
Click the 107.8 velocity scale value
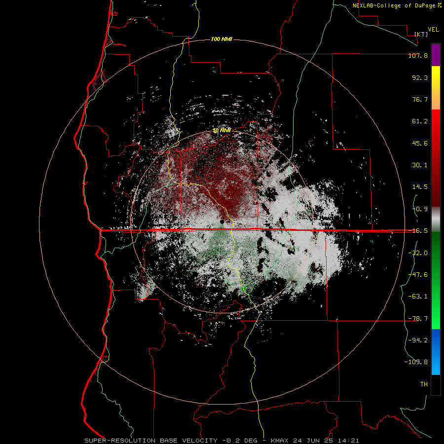tap(418, 55)
